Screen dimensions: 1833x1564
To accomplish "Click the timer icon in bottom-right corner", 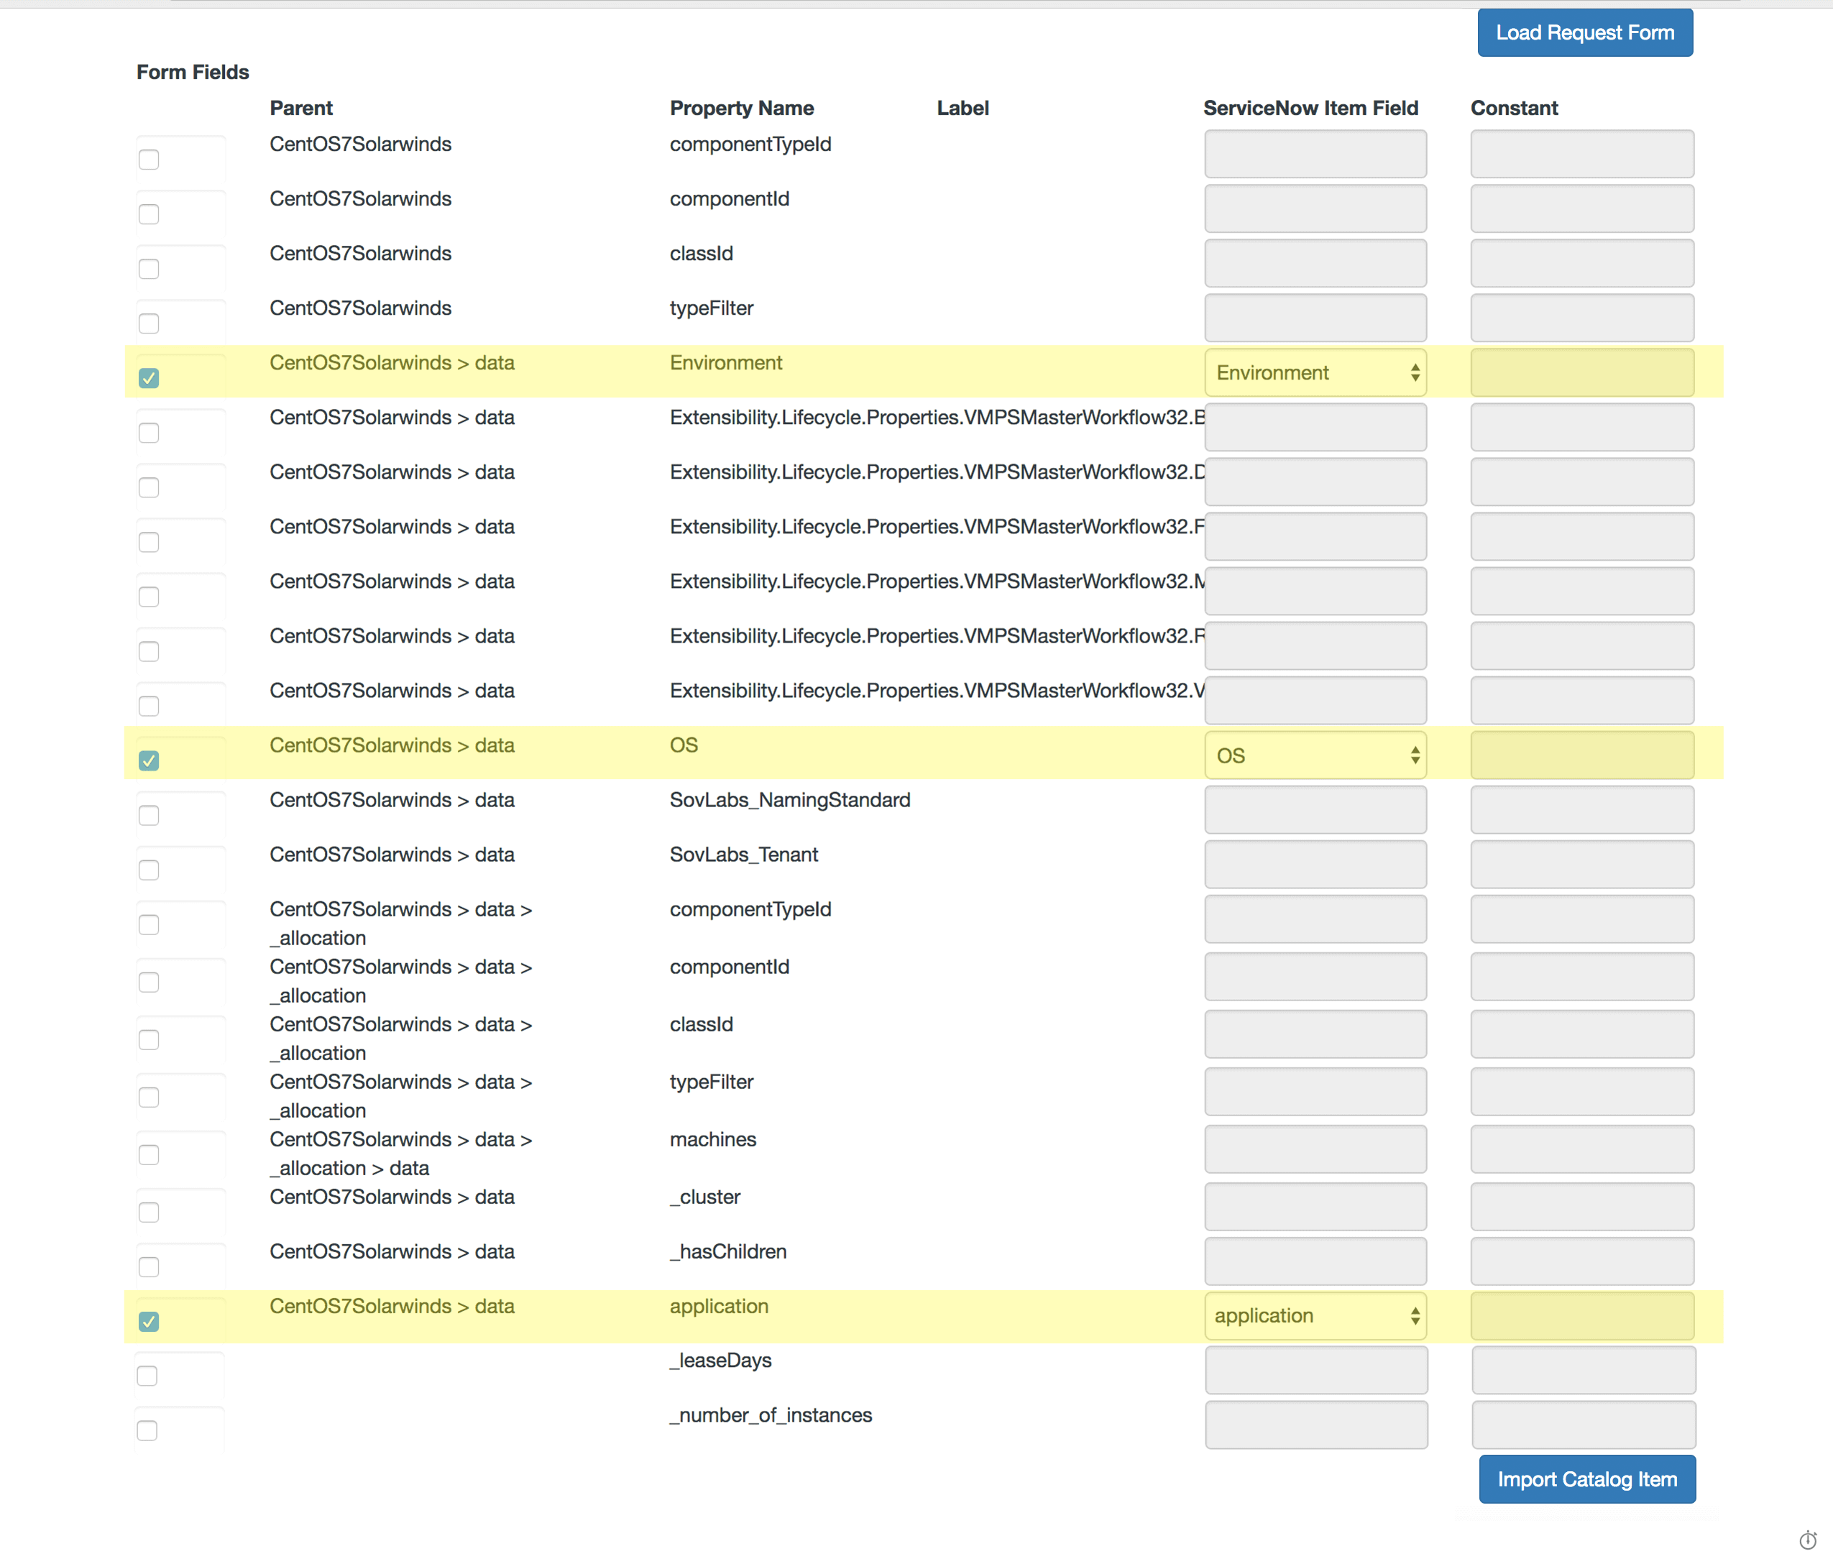I will pos(1807,1540).
